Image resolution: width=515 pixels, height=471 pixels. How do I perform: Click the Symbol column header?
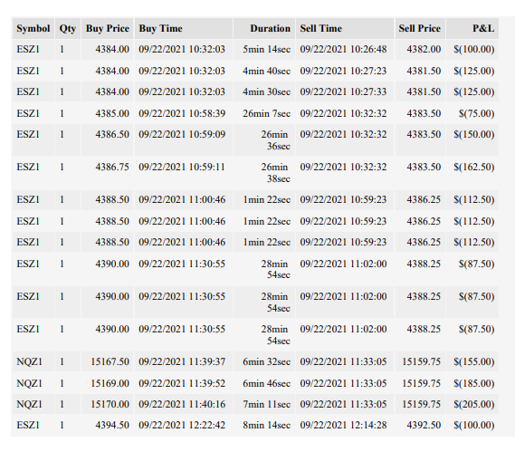click(x=33, y=29)
